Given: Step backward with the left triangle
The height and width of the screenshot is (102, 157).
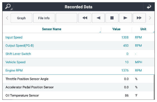Looking at the screenshot, I should (x=98, y=18).
